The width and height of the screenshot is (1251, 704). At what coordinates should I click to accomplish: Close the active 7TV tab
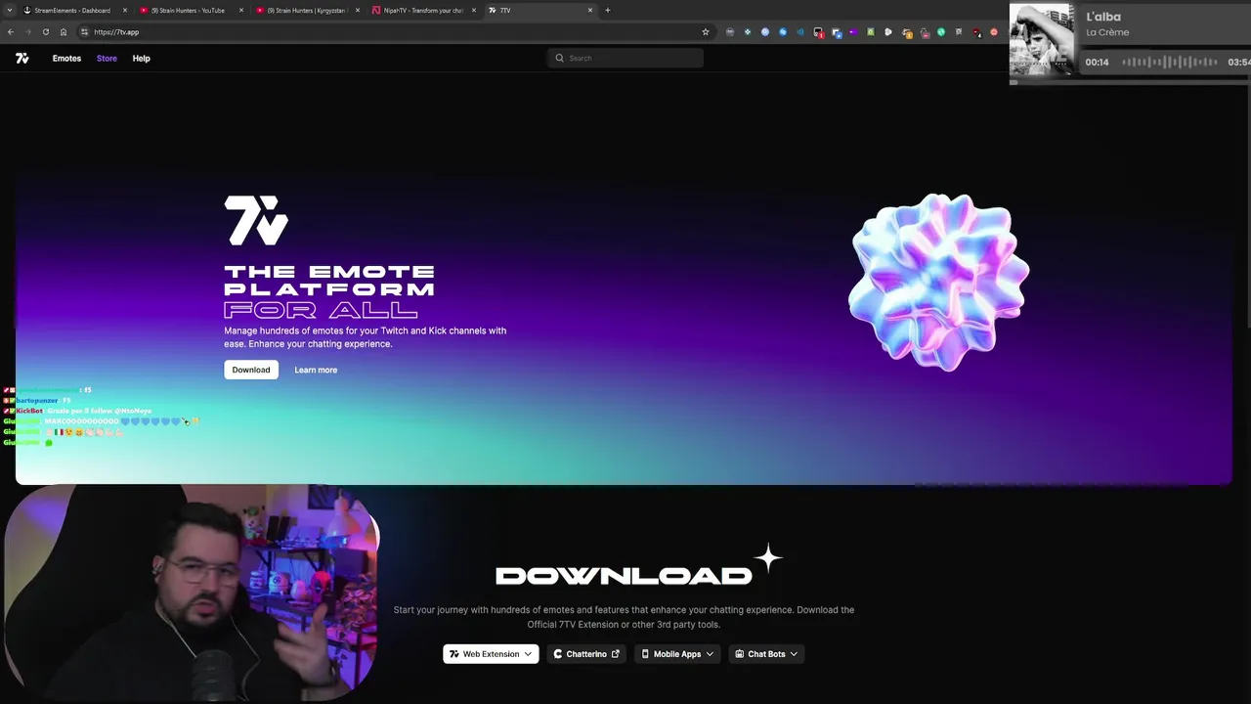(x=590, y=10)
